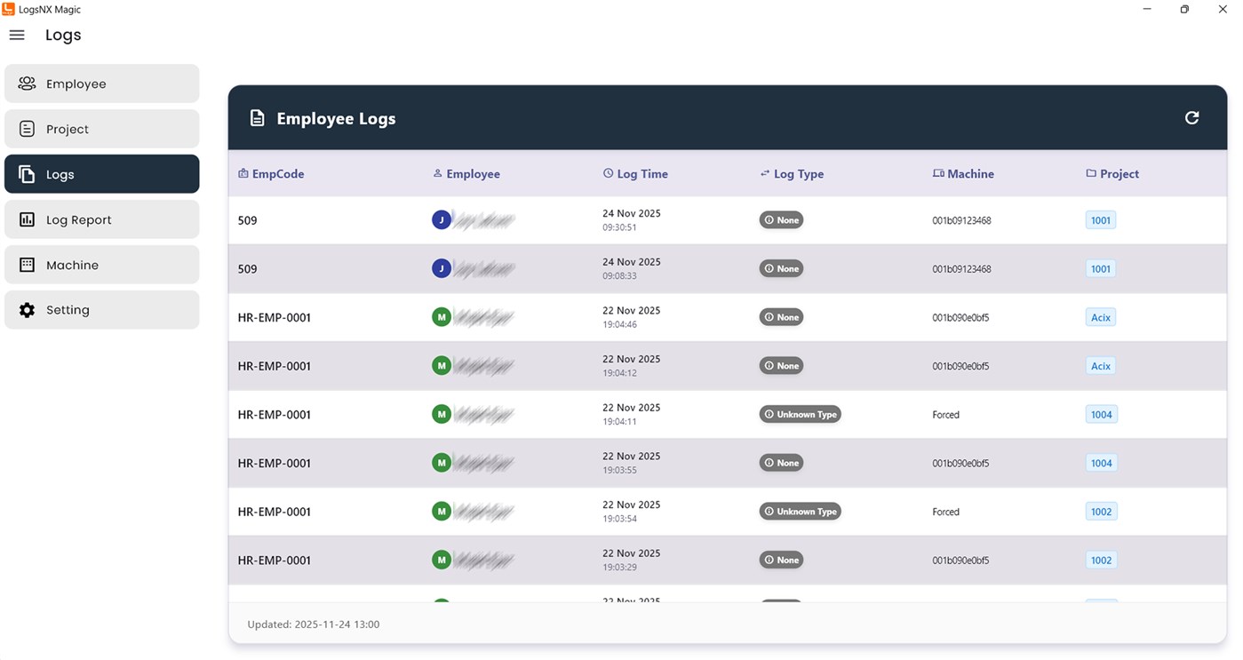Select the Logs sidebar item
This screenshot has height=660, width=1243.
pos(102,174)
